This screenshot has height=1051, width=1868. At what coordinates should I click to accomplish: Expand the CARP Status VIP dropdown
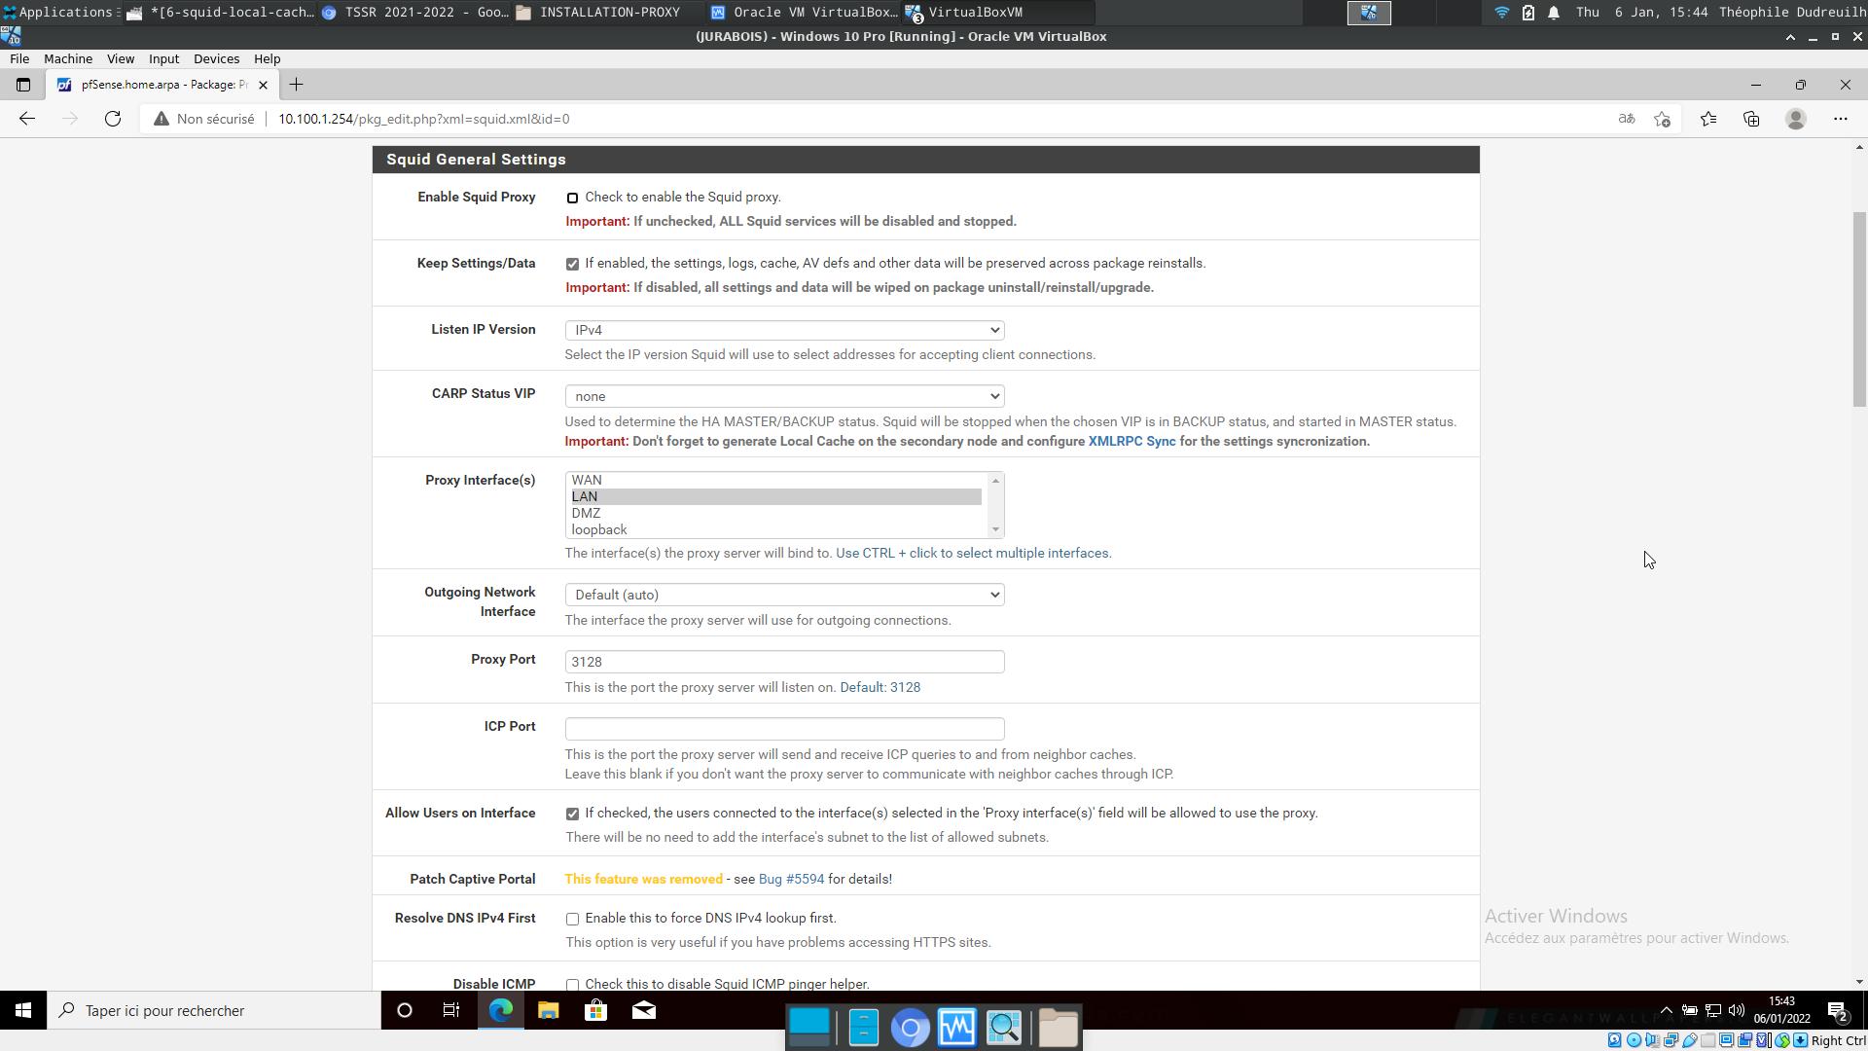[x=784, y=396]
